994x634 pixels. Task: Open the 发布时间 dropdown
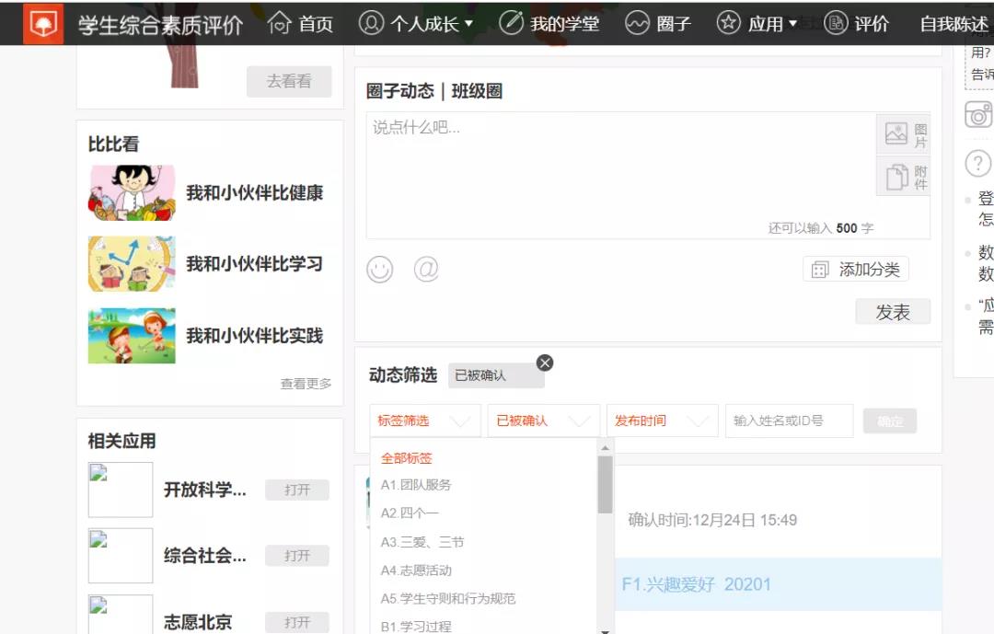[663, 421]
